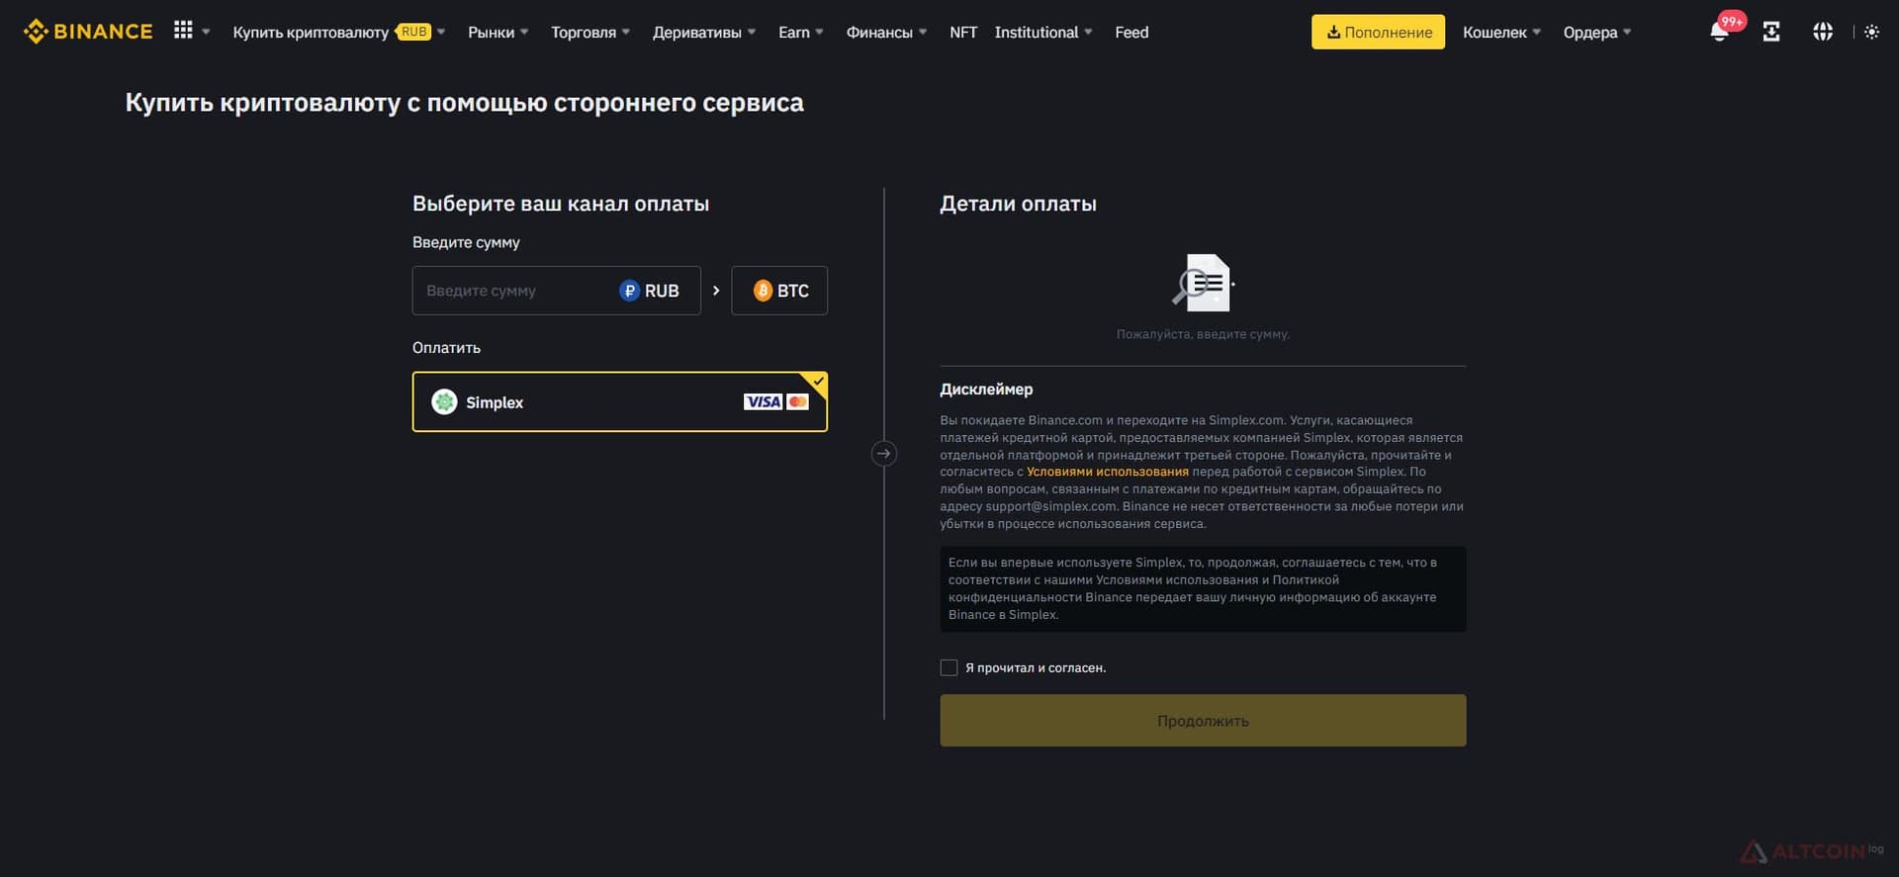
Task: Open 'Условиями использования' link
Action: pos(1108,472)
